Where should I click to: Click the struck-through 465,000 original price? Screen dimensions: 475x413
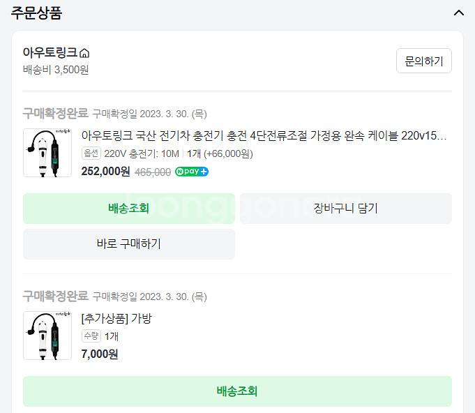[x=153, y=172]
